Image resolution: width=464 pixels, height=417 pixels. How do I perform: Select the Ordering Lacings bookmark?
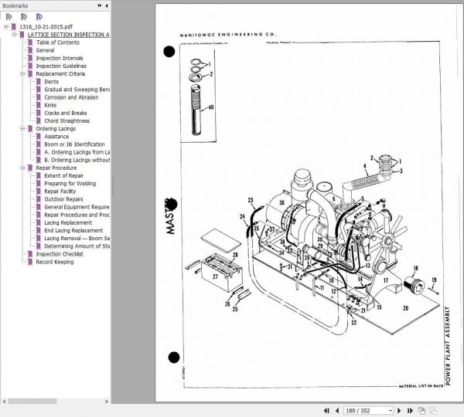56,128
